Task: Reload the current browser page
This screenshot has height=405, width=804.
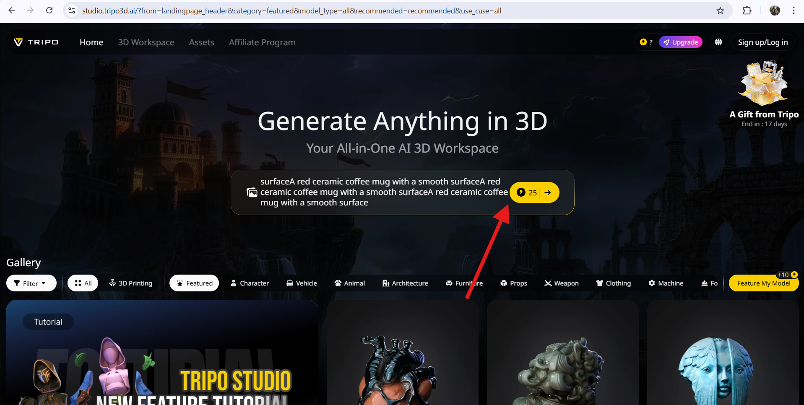Action: 49,10
